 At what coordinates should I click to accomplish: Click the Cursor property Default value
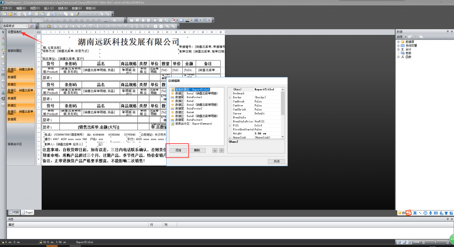[267, 114]
